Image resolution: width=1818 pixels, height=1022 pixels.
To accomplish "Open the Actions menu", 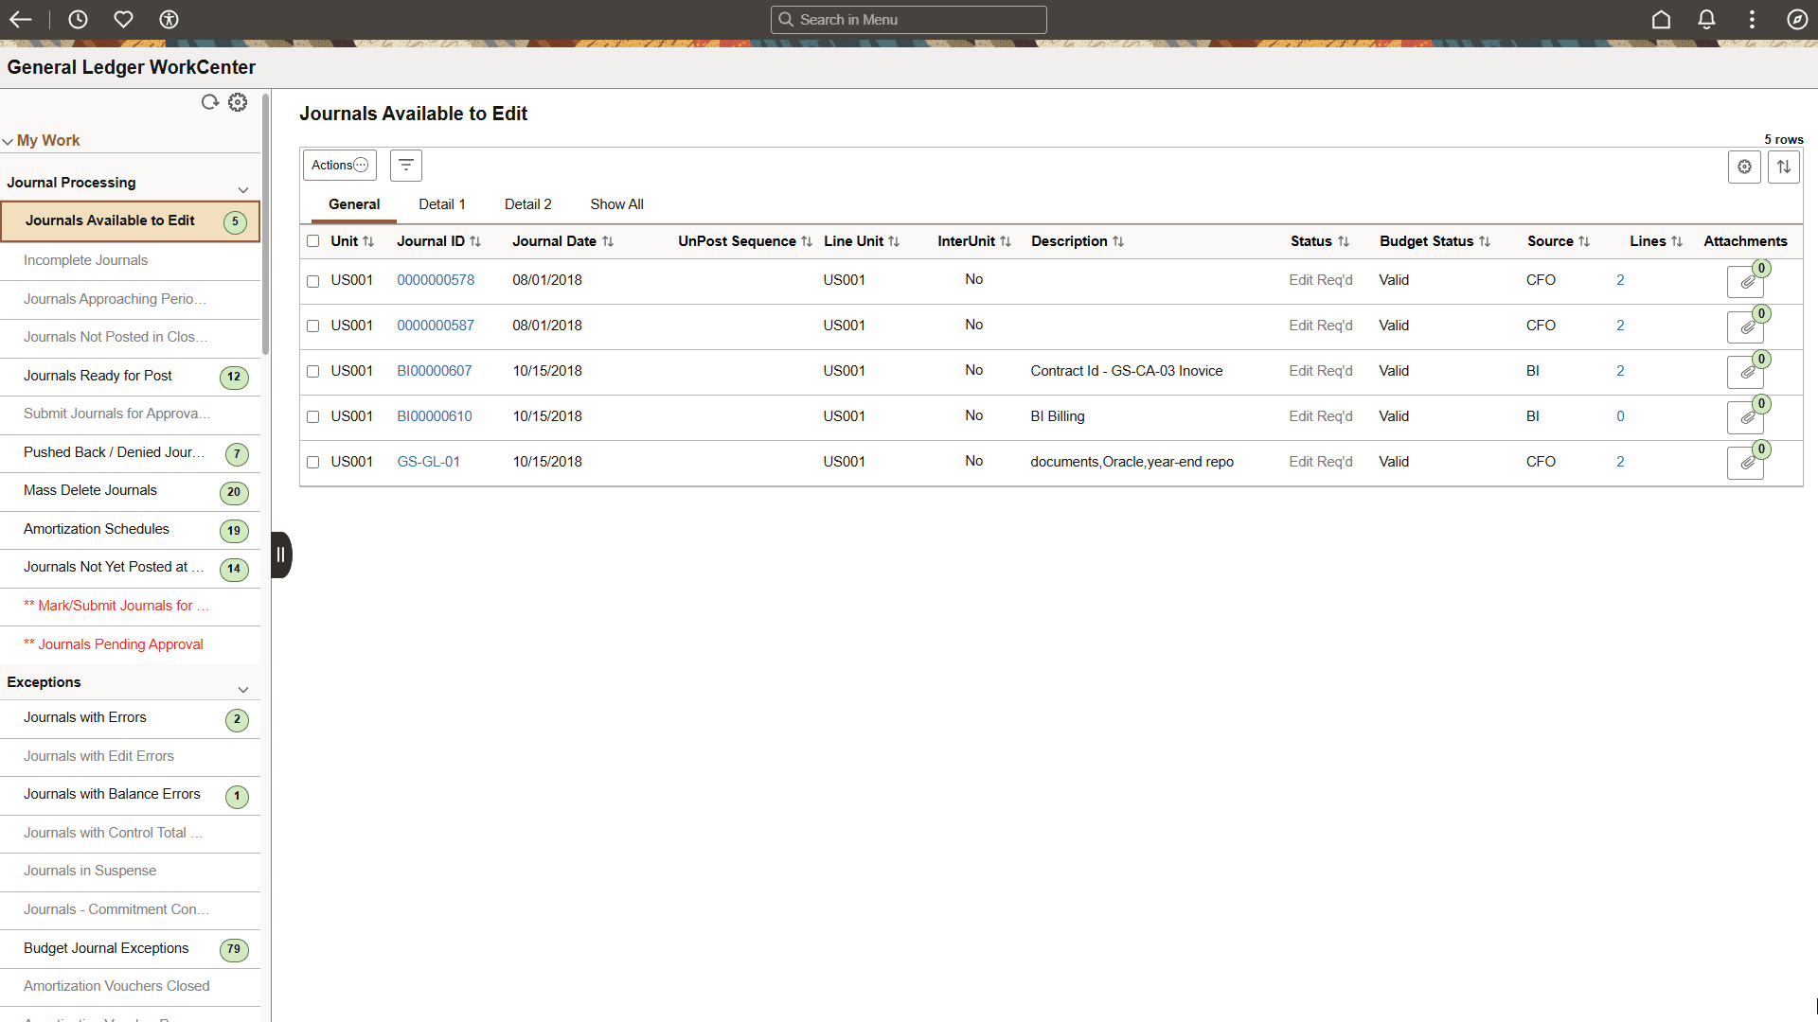I will pyautogui.click(x=338, y=165).
